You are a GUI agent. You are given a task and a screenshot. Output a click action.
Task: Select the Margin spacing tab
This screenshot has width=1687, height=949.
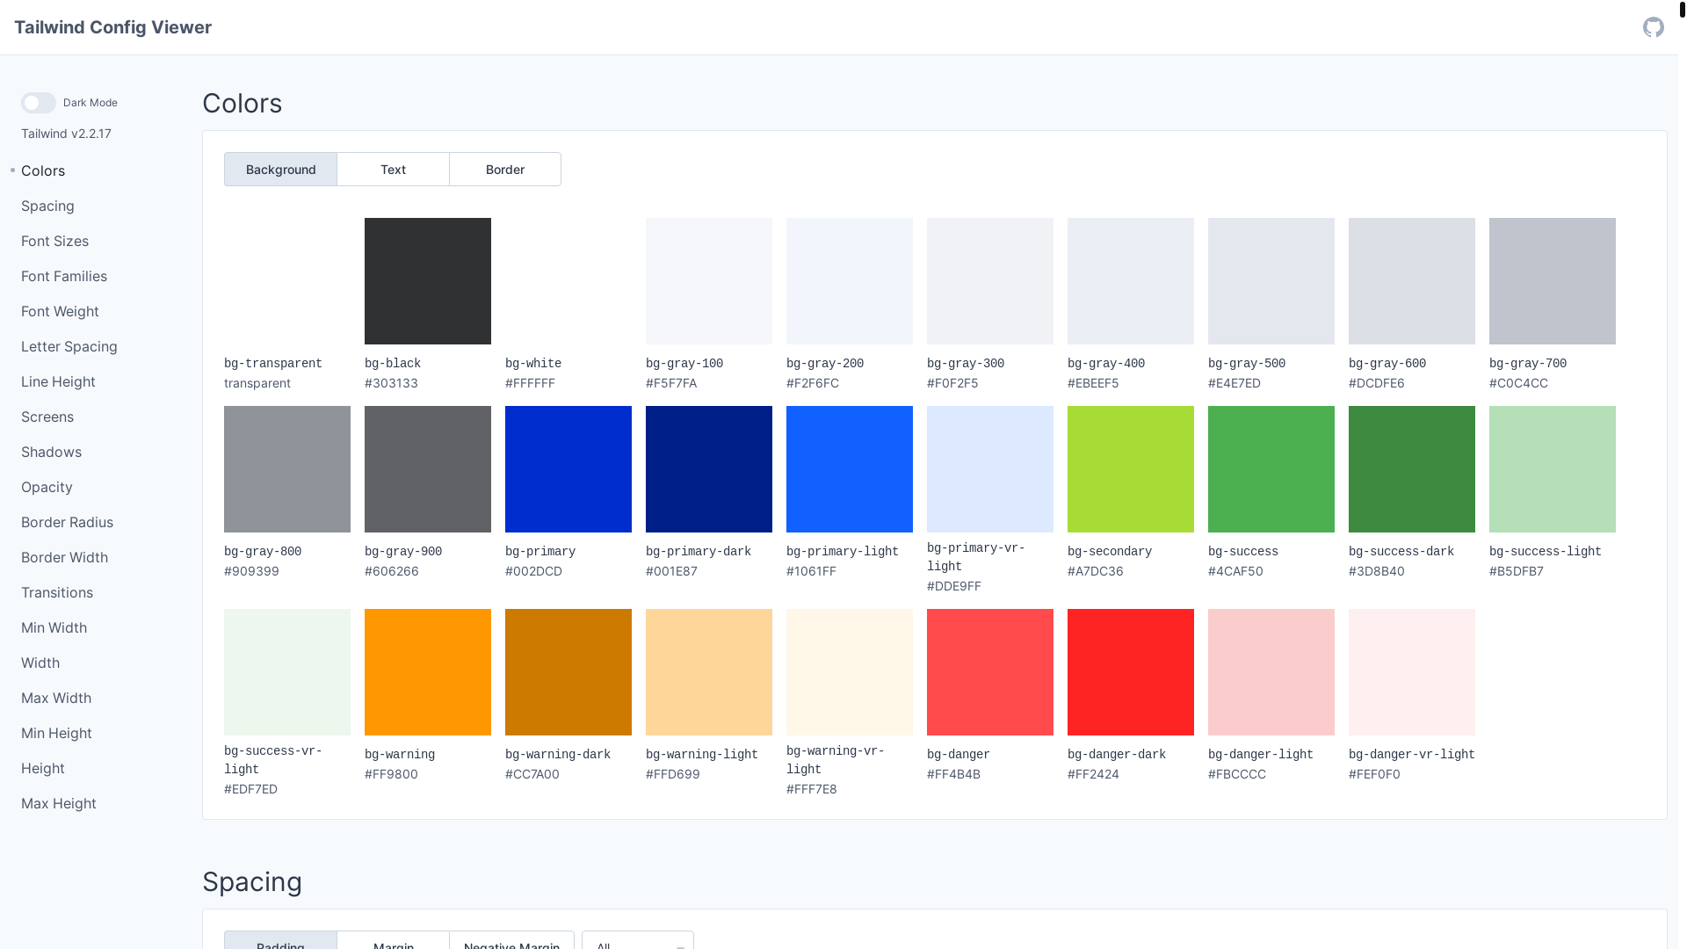pyautogui.click(x=393, y=940)
